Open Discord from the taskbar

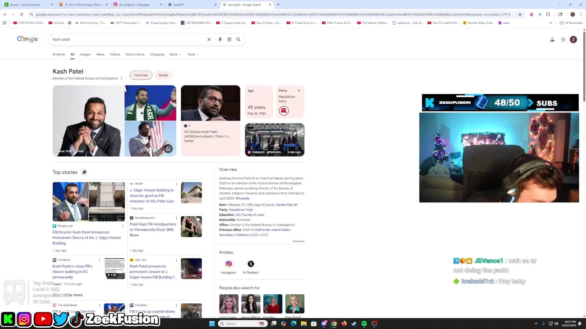(324, 324)
